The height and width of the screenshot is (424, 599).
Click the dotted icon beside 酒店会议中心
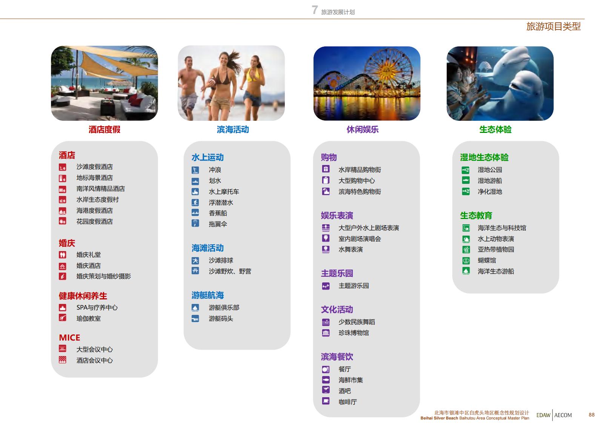[x=63, y=360]
